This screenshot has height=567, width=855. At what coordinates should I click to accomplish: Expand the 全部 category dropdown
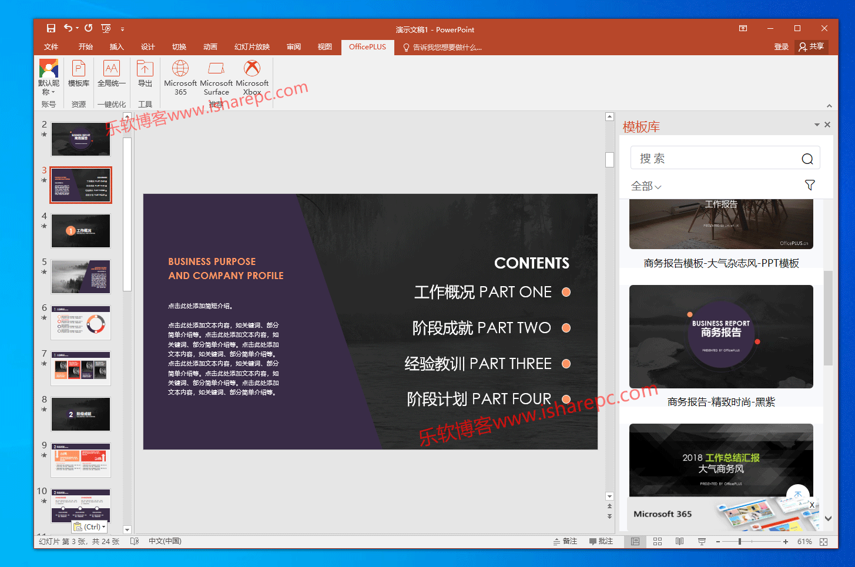(646, 186)
